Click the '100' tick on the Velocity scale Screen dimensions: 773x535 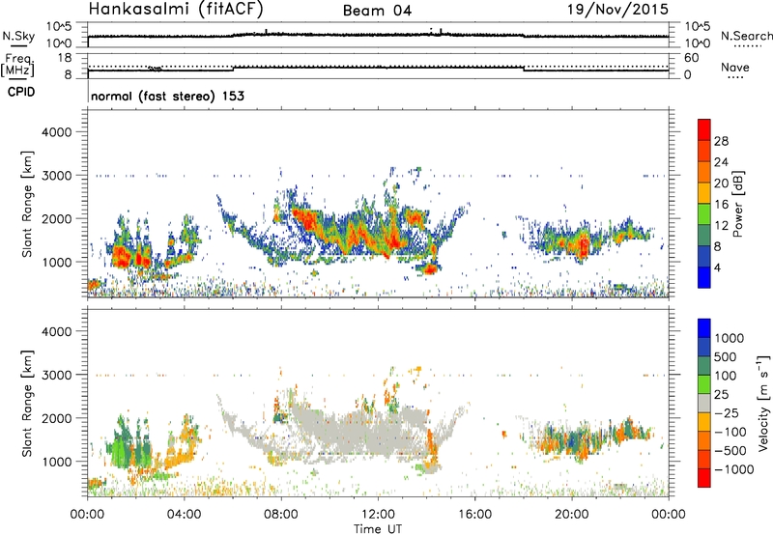click(x=726, y=376)
